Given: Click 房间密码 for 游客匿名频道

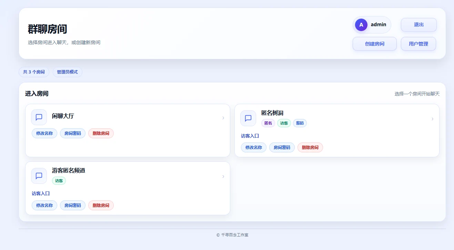Looking at the screenshot, I should coord(73,206).
